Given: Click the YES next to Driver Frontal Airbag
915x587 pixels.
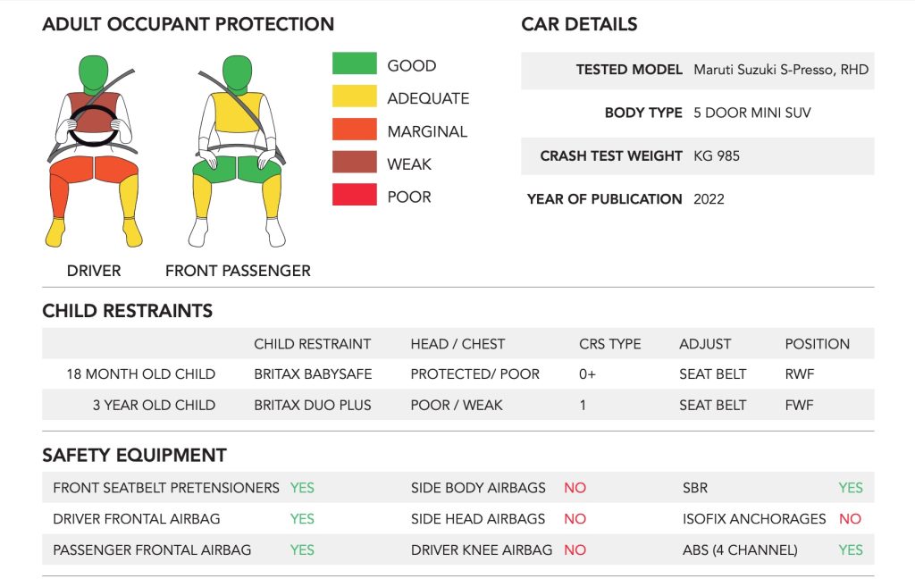Looking at the screenshot, I should (x=302, y=519).
